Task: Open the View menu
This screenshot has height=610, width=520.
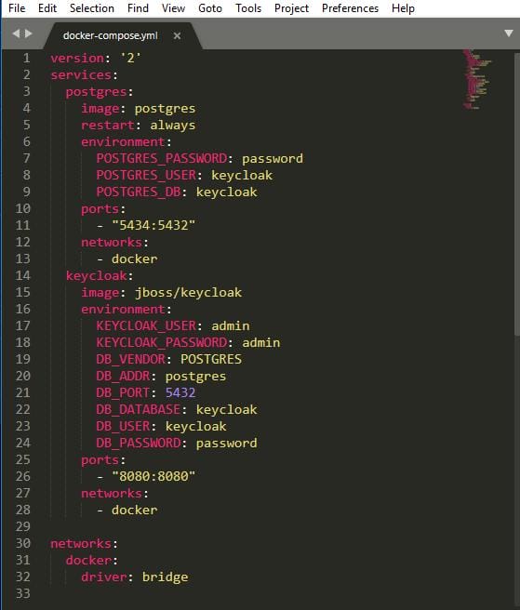Action: [x=173, y=8]
